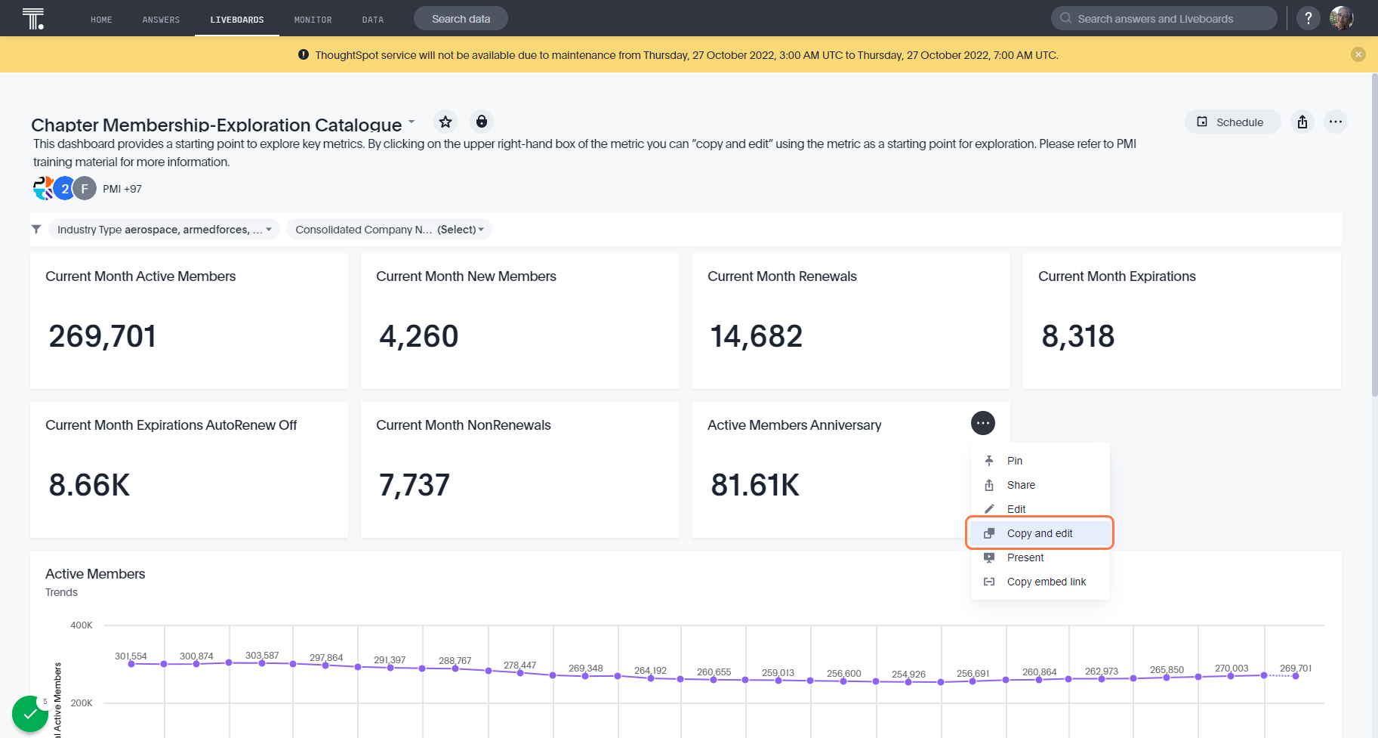The width and height of the screenshot is (1378, 738).
Task: Click the lock icon next to the title
Action: point(482,122)
